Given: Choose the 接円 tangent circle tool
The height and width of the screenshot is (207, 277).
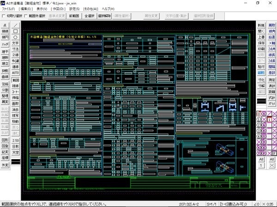Looking at the screenshot, I should tap(5, 37).
